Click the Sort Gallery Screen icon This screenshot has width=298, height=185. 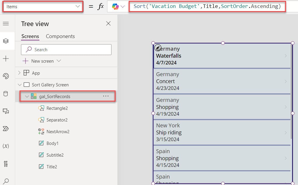pyautogui.click(x=27, y=85)
